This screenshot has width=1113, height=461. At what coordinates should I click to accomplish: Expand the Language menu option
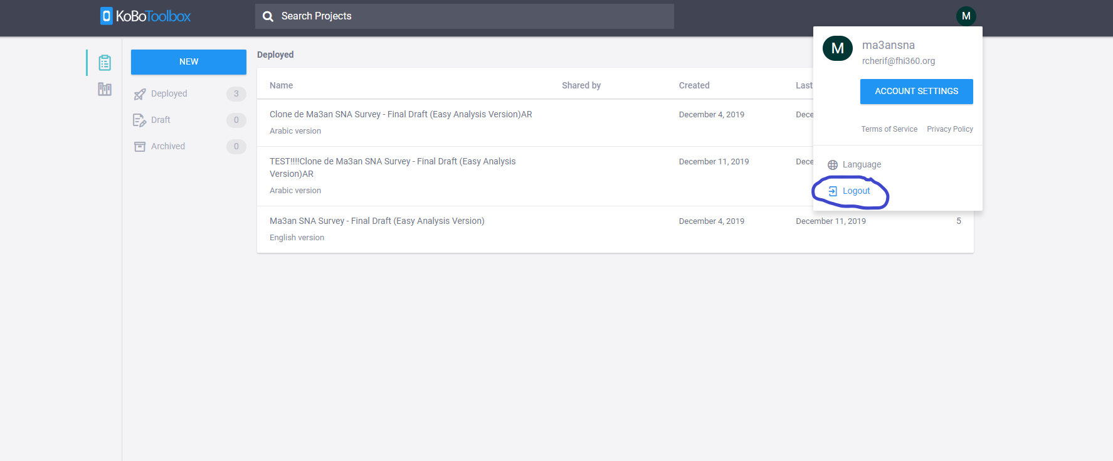pyautogui.click(x=862, y=164)
